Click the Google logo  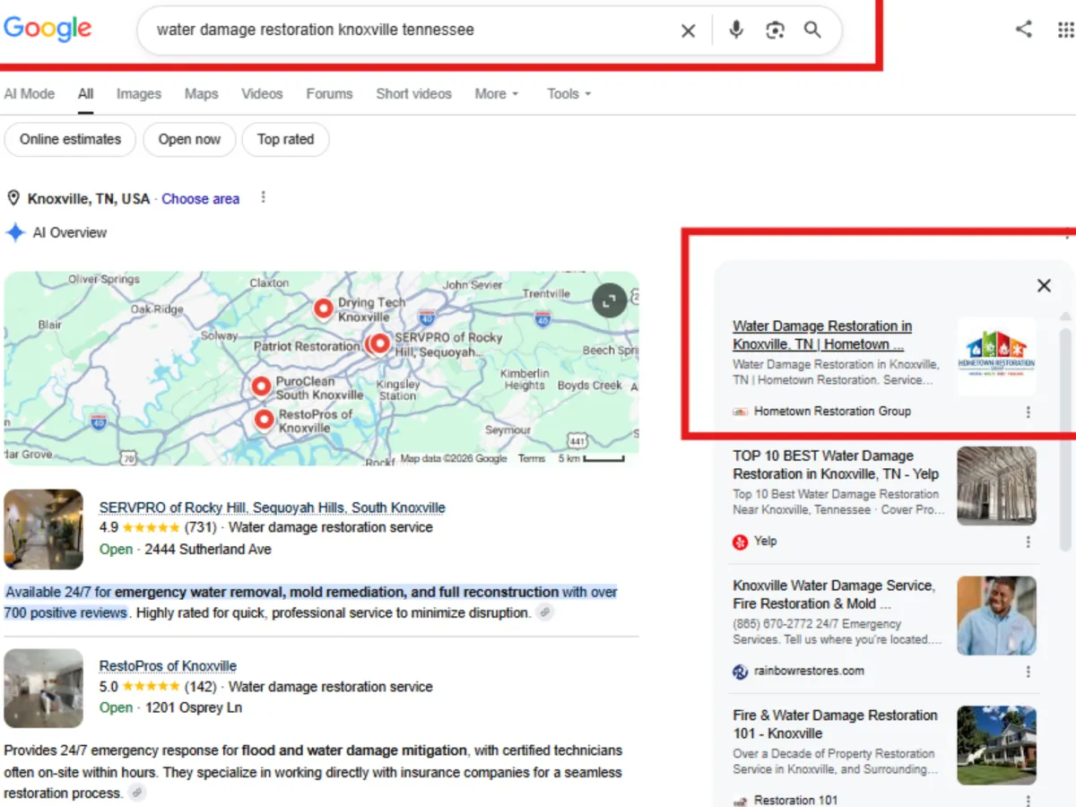(48, 29)
